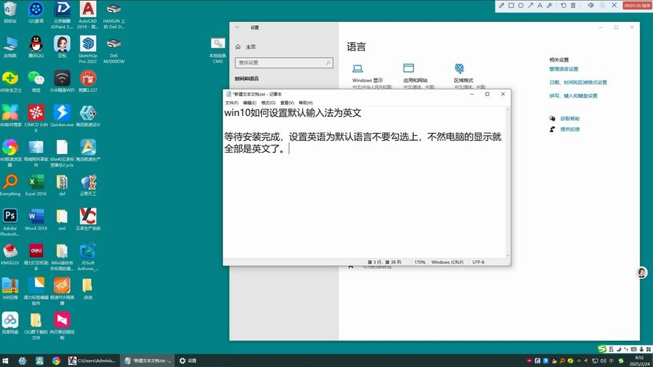Click the Windows Start button

(6, 360)
